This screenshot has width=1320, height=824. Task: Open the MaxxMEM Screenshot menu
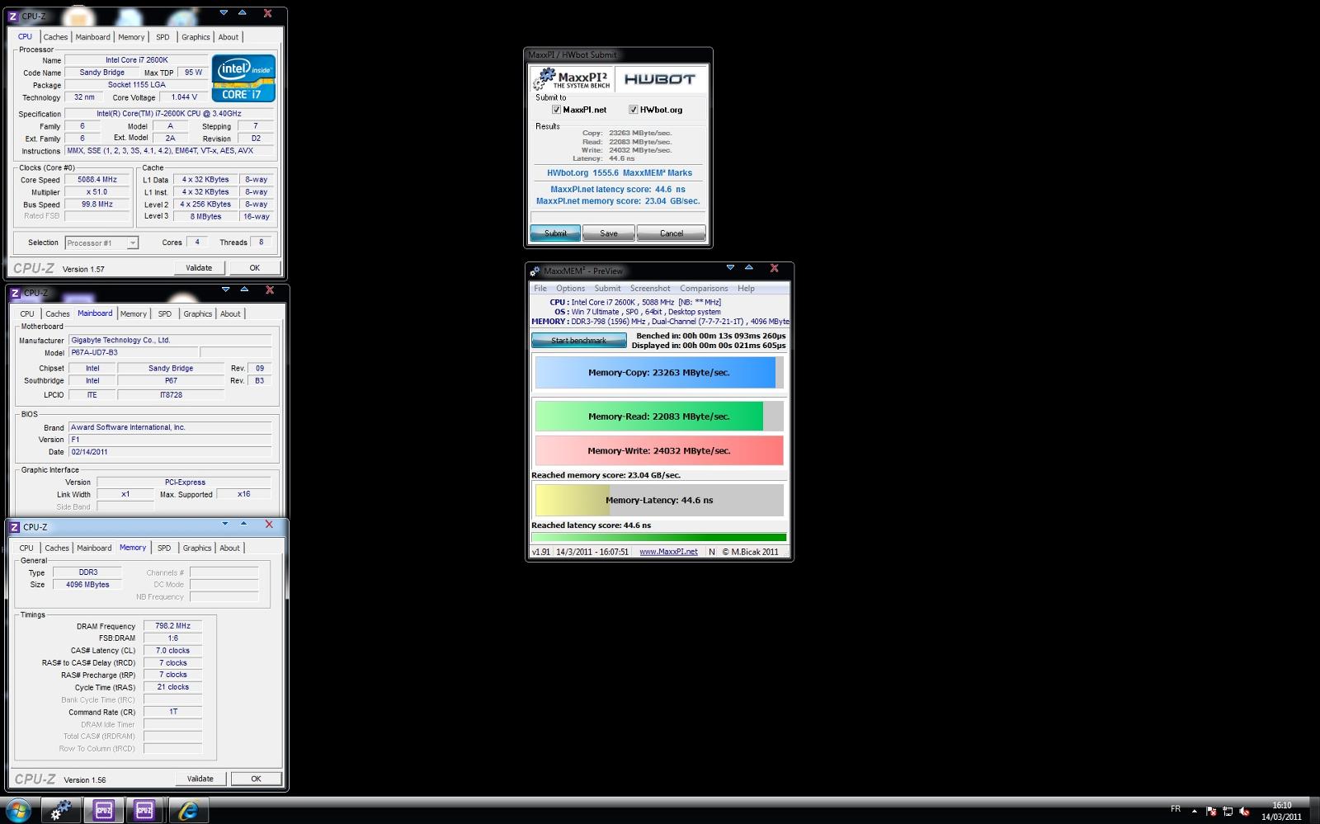[650, 289]
